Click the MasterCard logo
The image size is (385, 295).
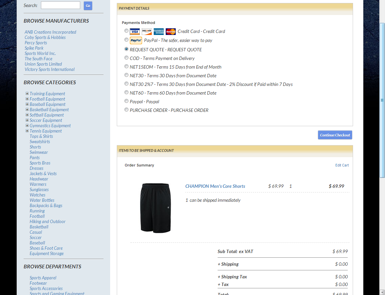pyautogui.click(x=171, y=32)
